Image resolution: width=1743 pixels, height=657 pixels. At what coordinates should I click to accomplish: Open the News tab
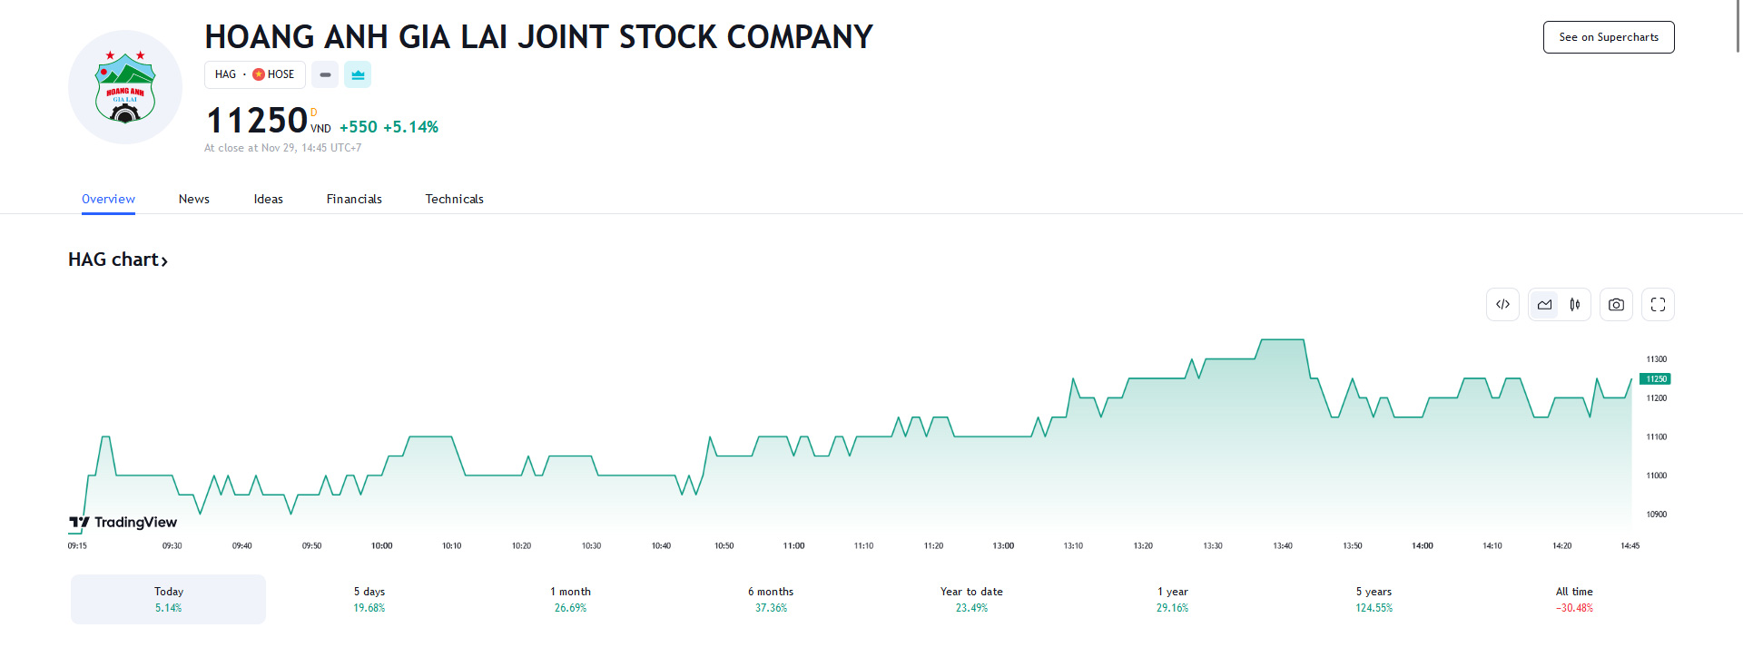click(193, 199)
